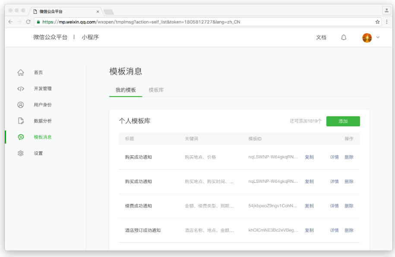Click the 个人模板库 section heading
Screen dimensions: 395x257
point(135,121)
